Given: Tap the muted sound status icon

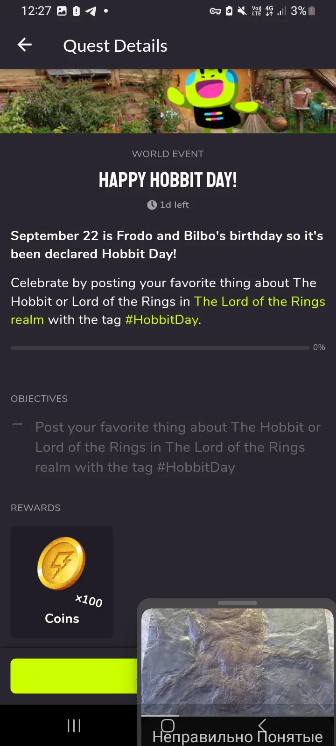Looking at the screenshot, I should coord(242,11).
